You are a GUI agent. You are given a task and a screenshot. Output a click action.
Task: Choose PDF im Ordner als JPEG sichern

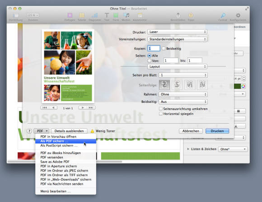click(x=65, y=170)
